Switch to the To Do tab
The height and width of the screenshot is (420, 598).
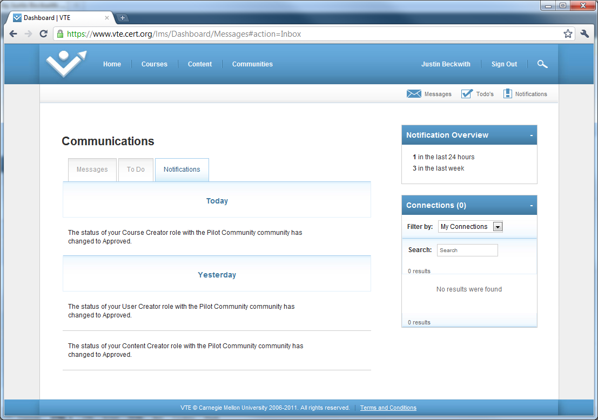point(136,169)
